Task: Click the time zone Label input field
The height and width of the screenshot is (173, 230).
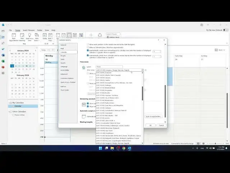Action: [109, 67]
